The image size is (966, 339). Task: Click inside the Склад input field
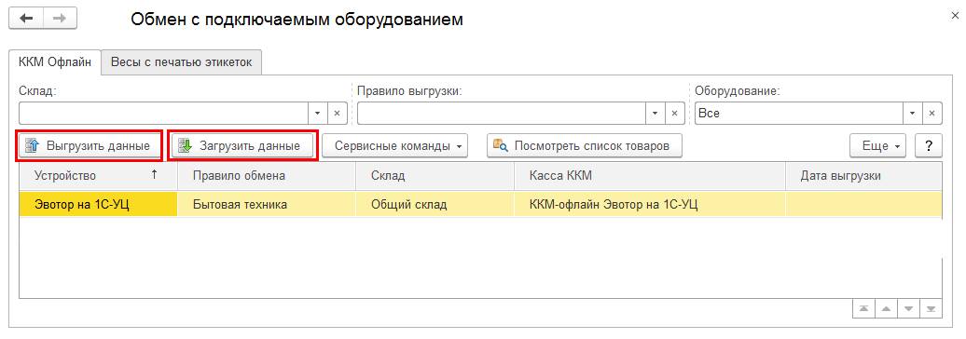point(163,114)
